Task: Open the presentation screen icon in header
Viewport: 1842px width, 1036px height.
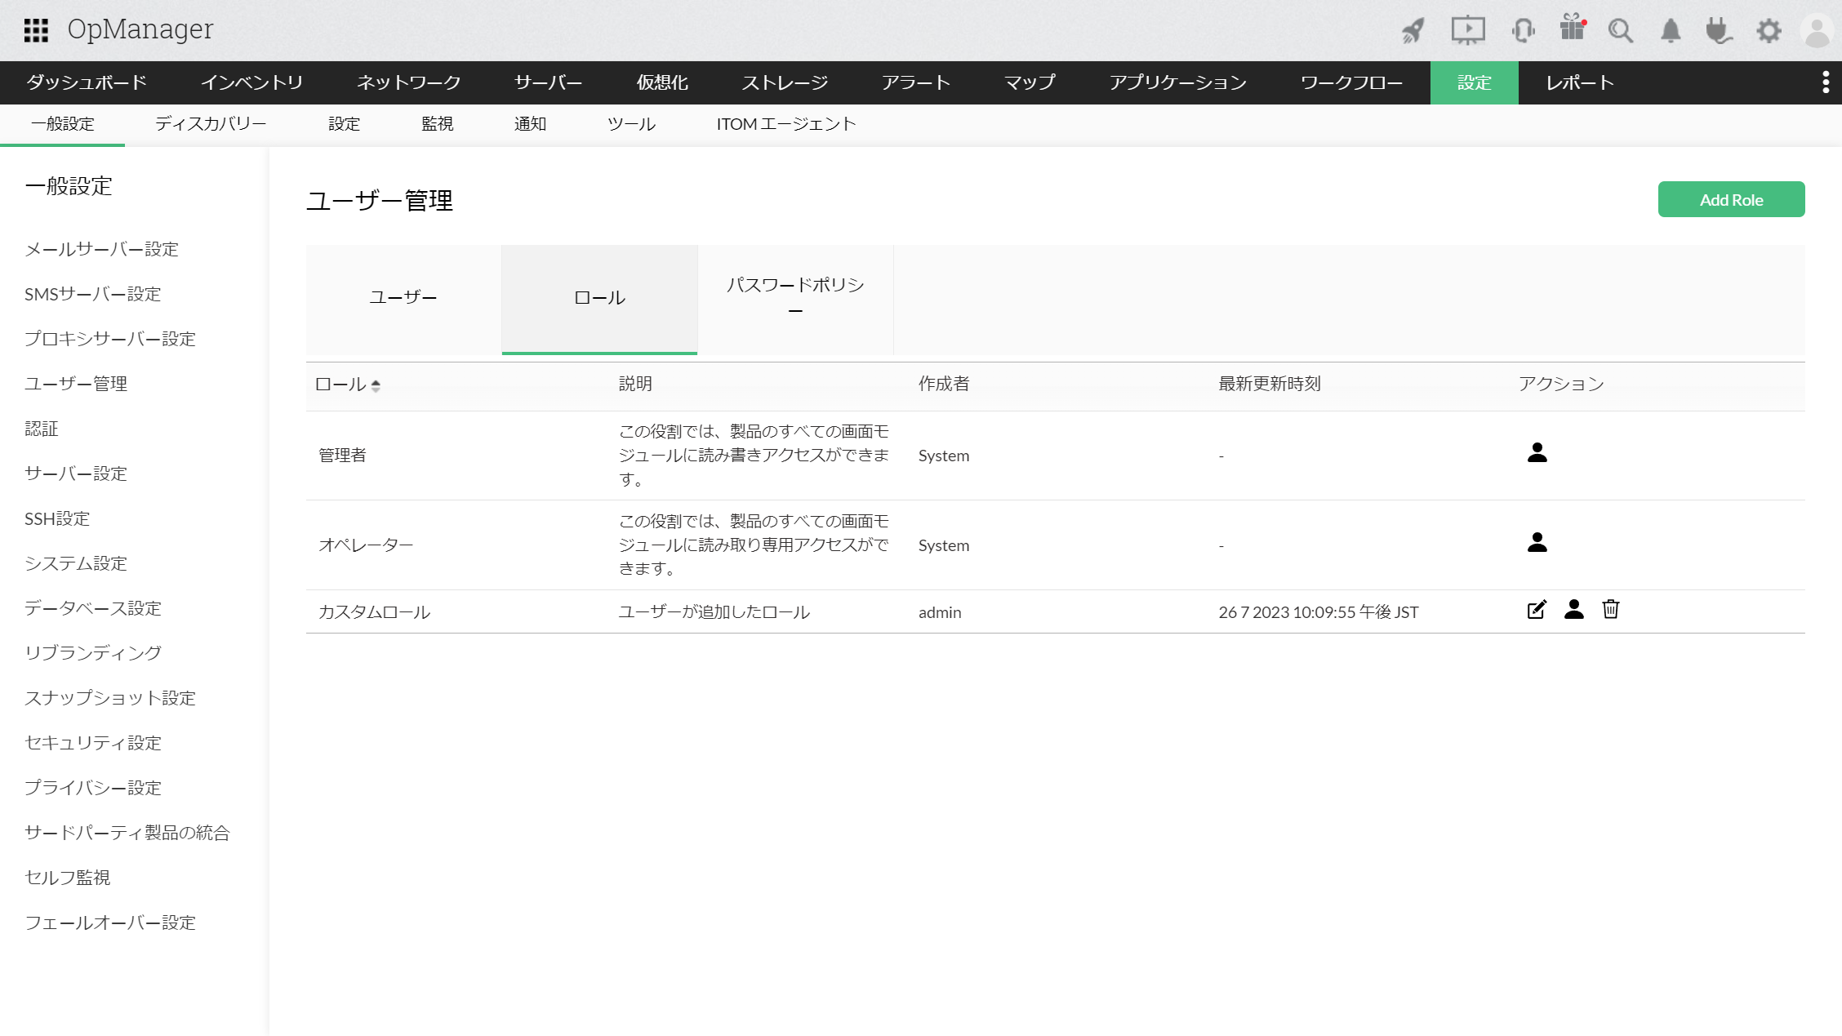Action: (1467, 31)
